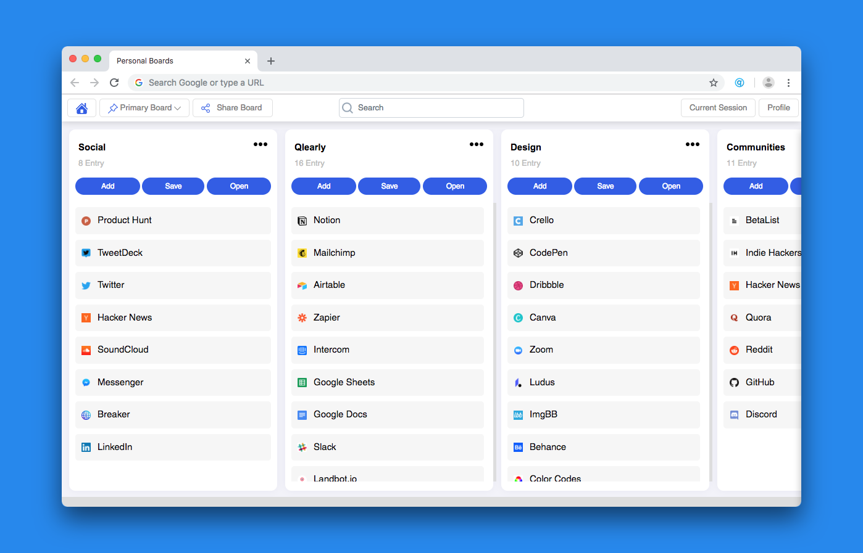The height and width of the screenshot is (553, 863).
Task: Click the Mailchimp icon
Action: 302,253
